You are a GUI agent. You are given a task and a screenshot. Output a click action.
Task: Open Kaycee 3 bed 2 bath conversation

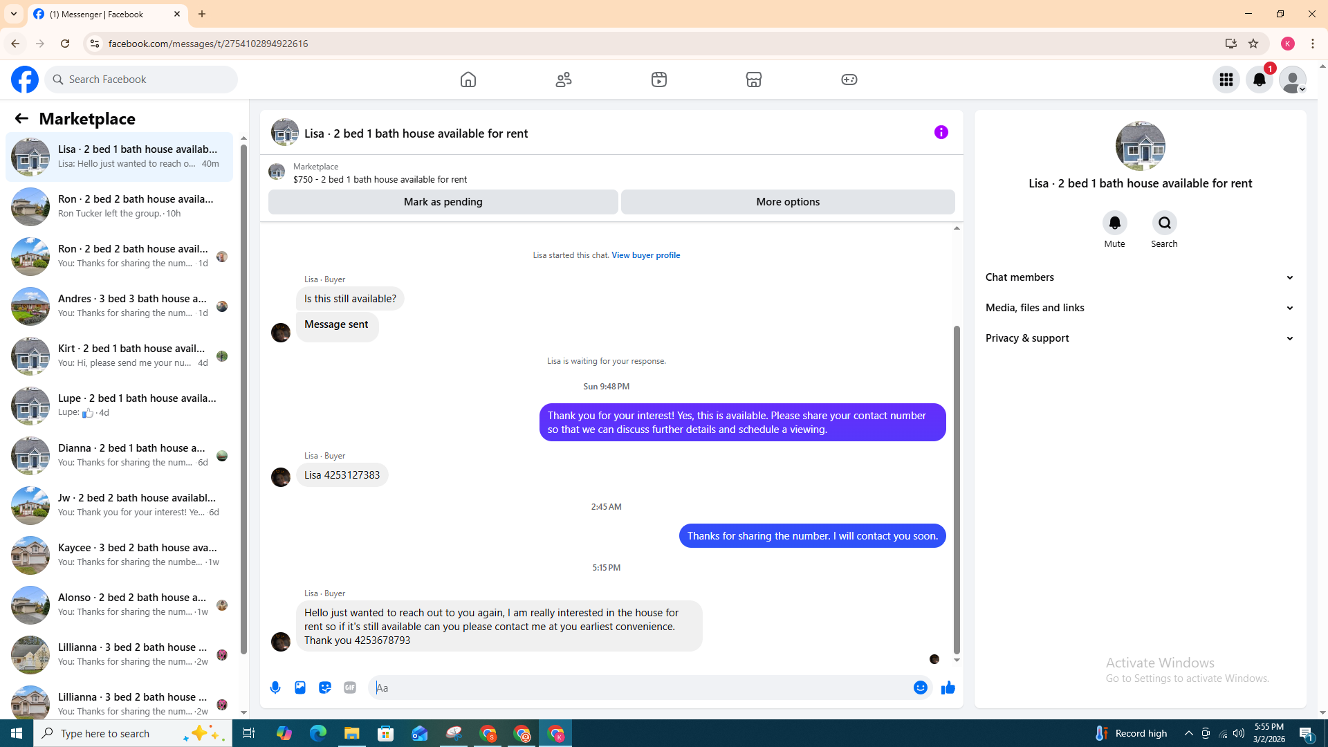119,555
